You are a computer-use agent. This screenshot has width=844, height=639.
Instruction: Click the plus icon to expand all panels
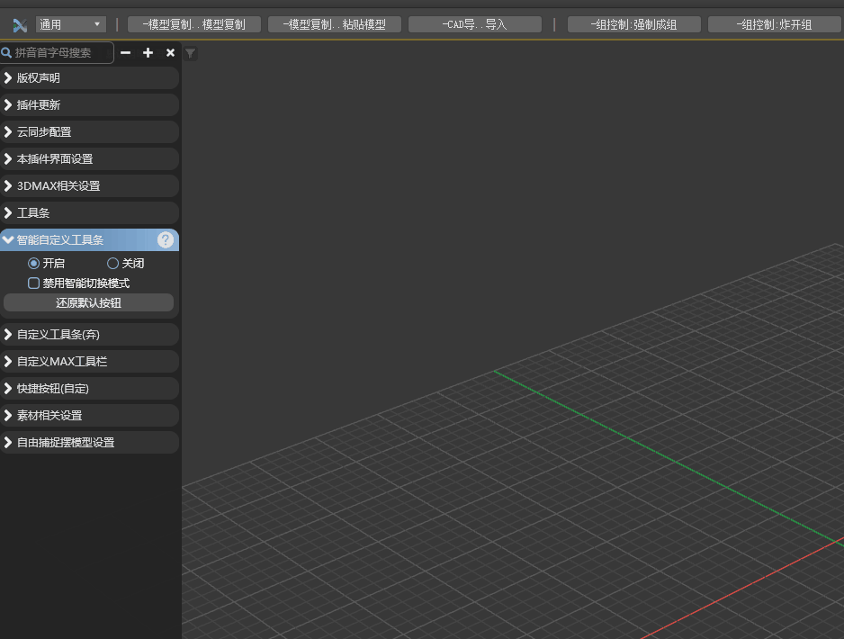click(x=148, y=53)
